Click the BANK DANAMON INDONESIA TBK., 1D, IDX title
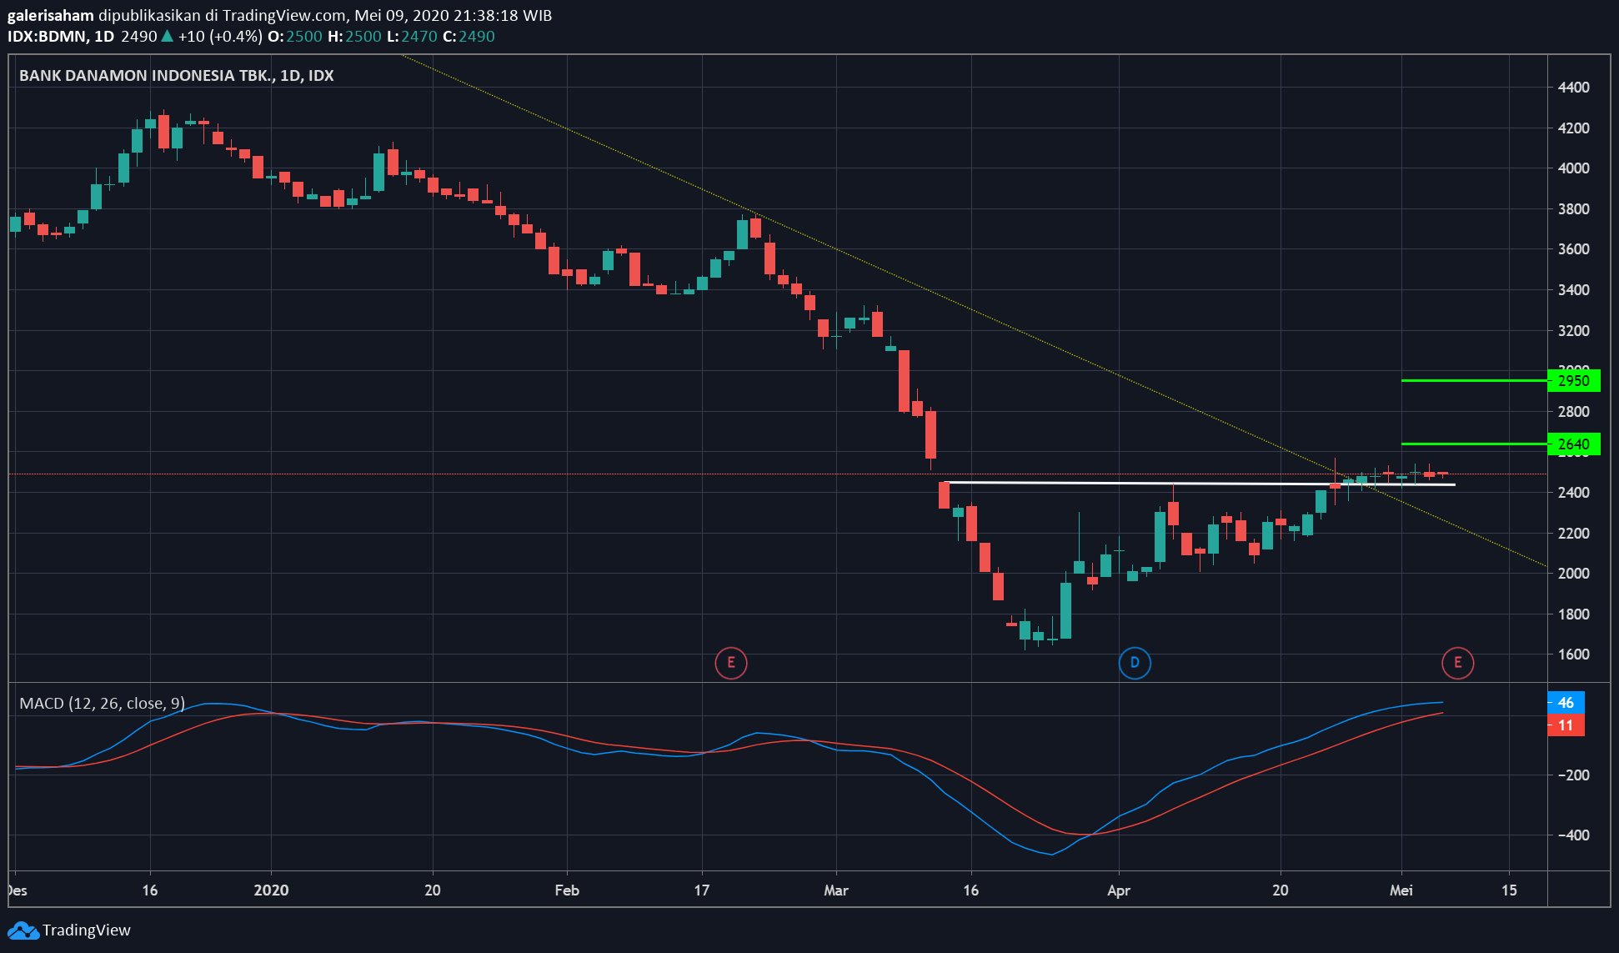Screen dimensions: 1619x953 tap(176, 75)
